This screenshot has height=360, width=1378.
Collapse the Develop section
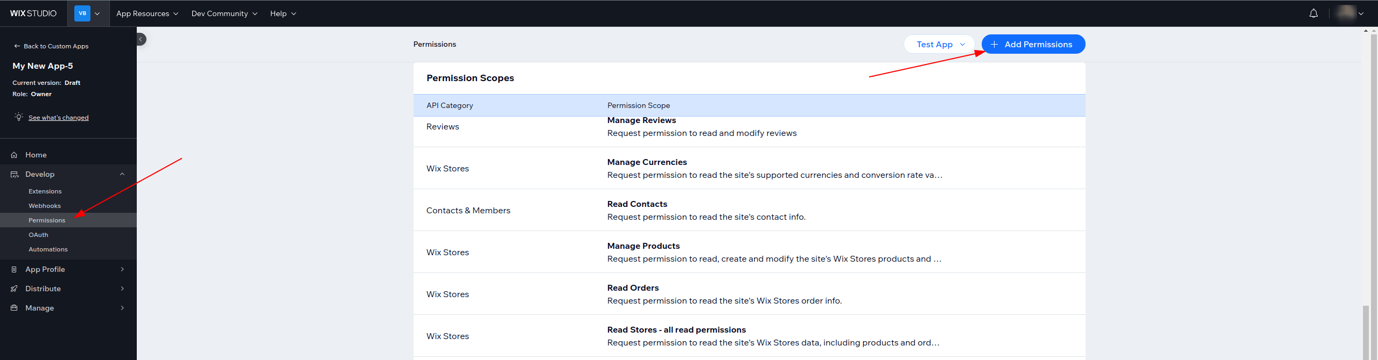pyautogui.click(x=122, y=174)
